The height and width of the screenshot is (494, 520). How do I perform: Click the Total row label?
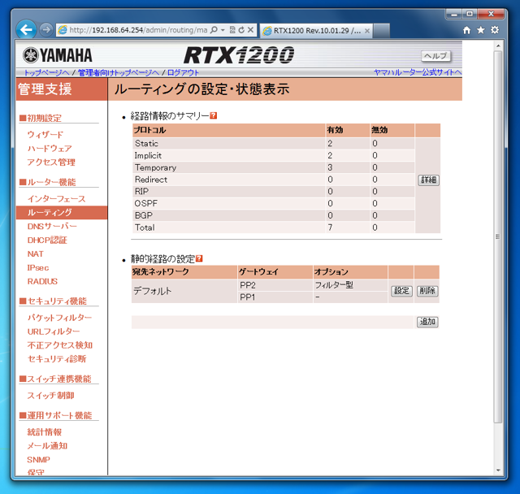click(x=145, y=227)
